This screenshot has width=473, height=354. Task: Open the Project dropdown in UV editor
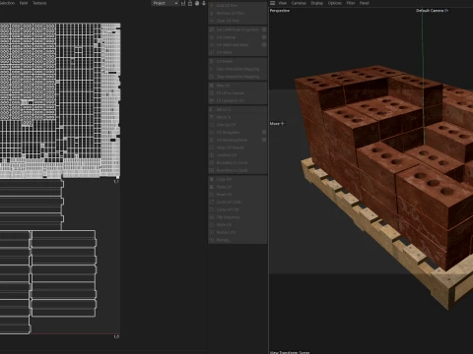tap(165, 3)
